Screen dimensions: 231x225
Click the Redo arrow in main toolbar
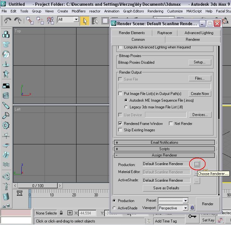click(x=18, y=21)
